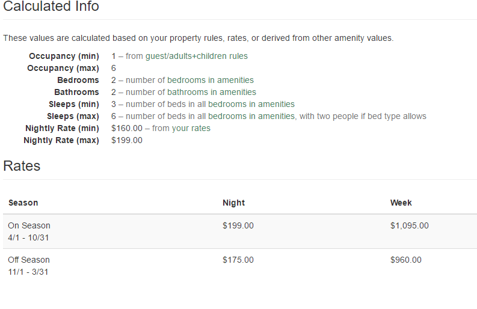The height and width of the screenshot is (309, 477).
Task: Click the Nightly Rate (max) label
Action: pyautogui.click(x=61, y=140)
